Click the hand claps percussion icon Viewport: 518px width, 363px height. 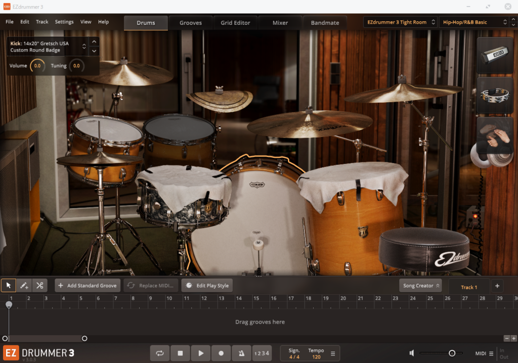pos(495,135)
